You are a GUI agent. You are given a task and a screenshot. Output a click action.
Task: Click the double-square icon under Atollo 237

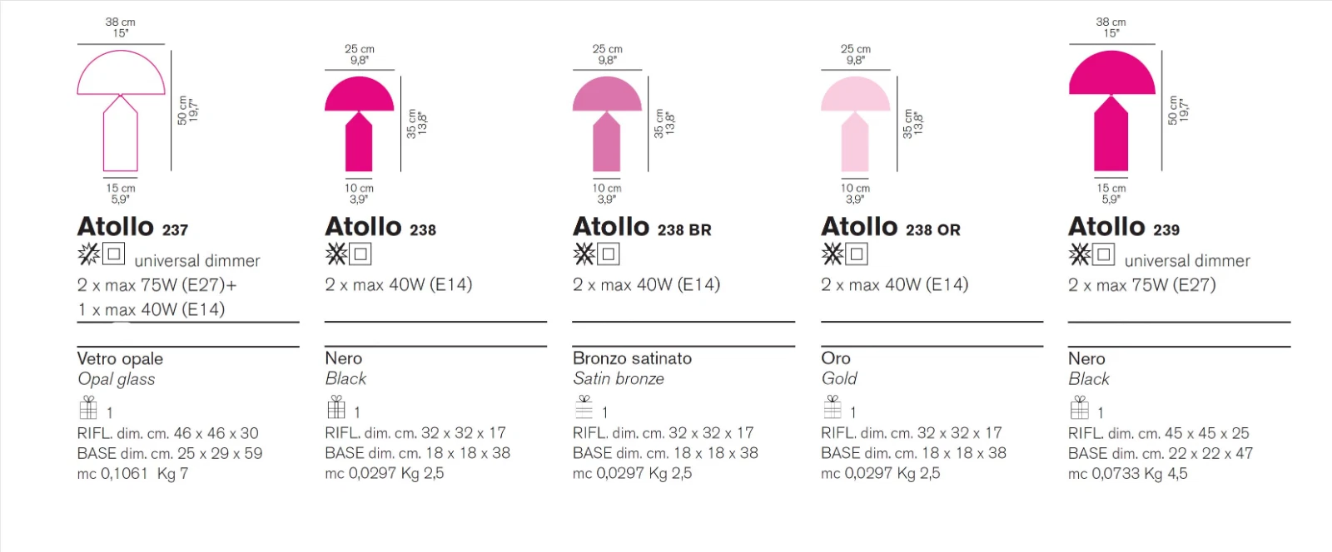pyautogui.click(x=114, y=254)
